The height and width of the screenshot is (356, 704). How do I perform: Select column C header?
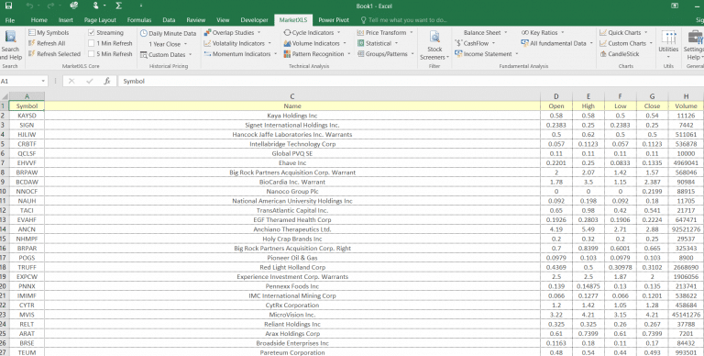(292, 96)
